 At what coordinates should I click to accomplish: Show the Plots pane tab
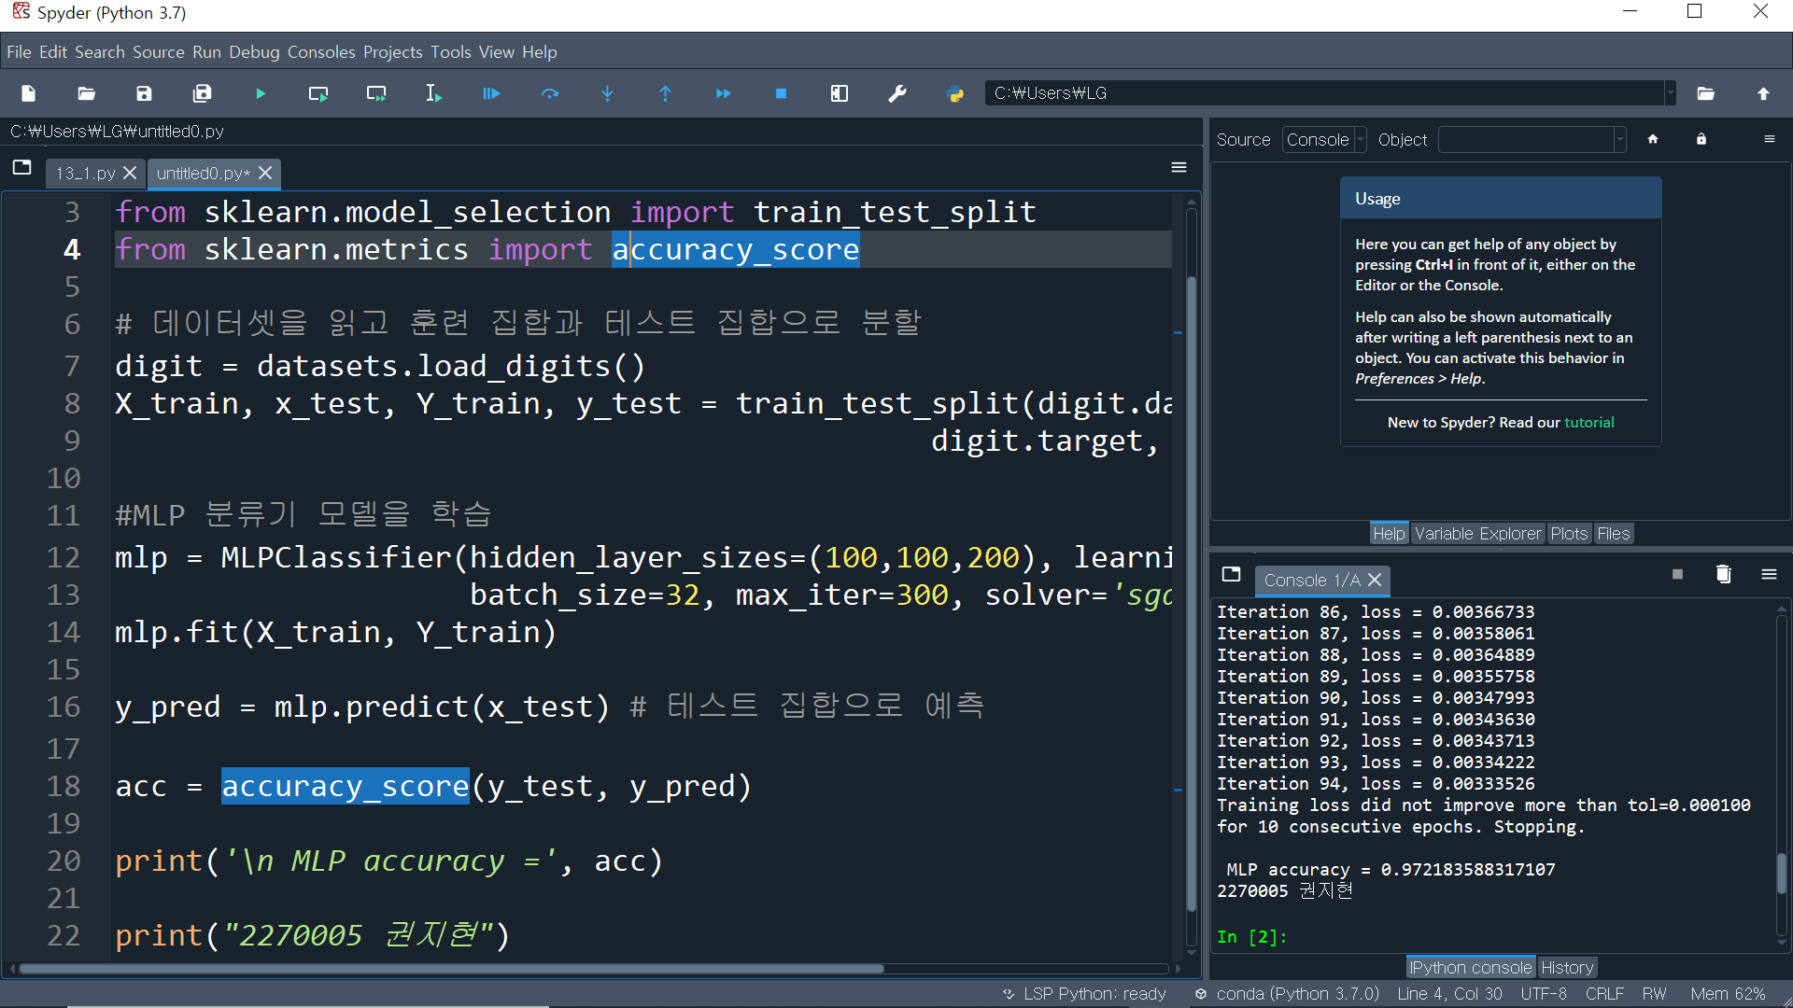pos(1569,534)
